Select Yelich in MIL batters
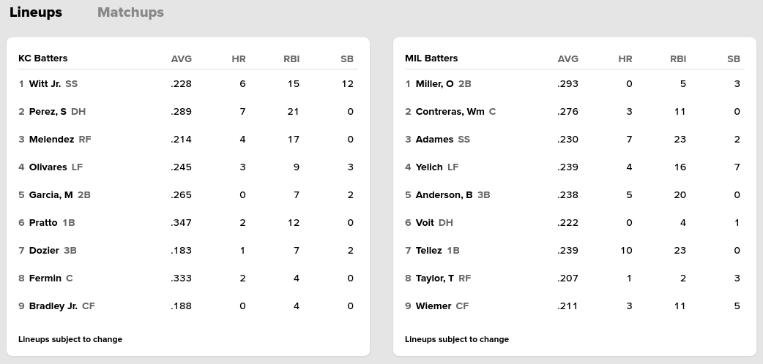 click(429, 167)
